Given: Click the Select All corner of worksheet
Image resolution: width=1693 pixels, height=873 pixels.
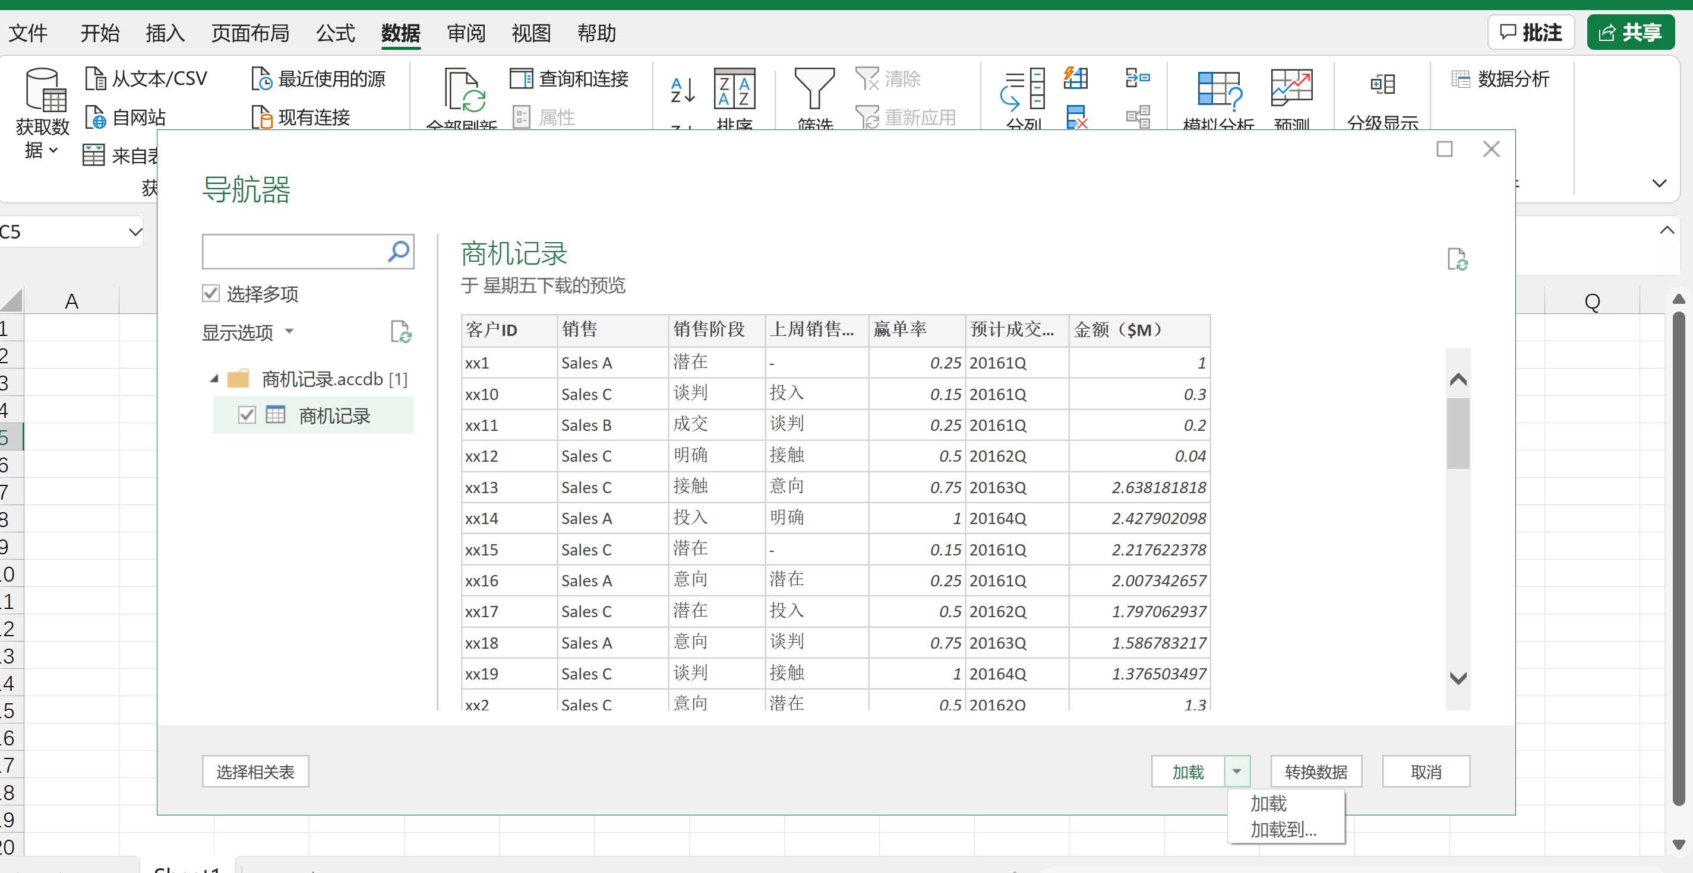Looking at the screenshot, I should [12, 300].
